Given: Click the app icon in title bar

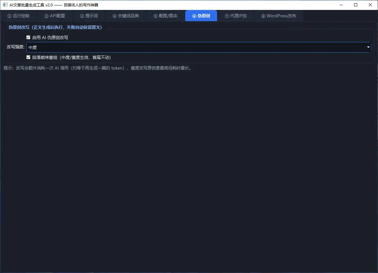Looking at the screenshot, I should click(5, 5).
